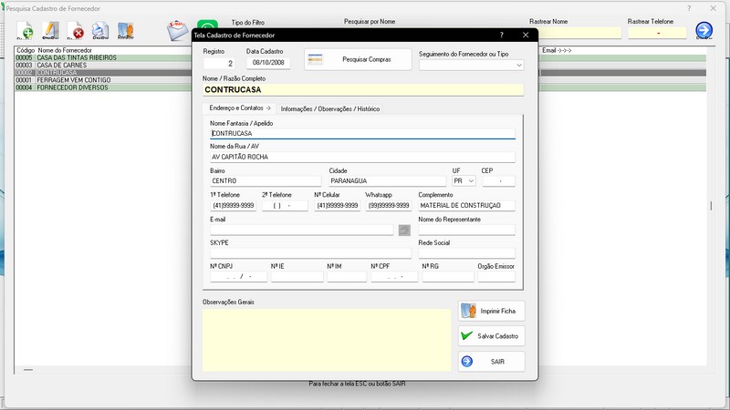Click the Nome / Razão Completo field

pos(363,89)
